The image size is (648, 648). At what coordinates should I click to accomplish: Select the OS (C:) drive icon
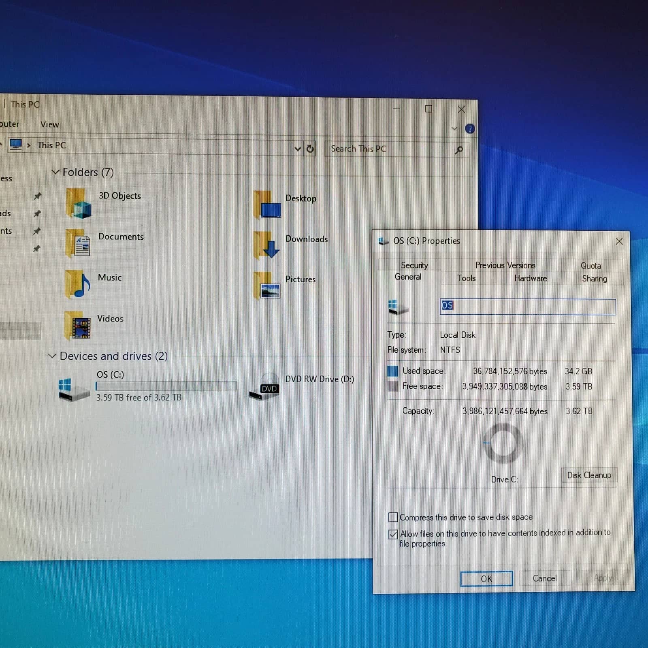(74, 390)
